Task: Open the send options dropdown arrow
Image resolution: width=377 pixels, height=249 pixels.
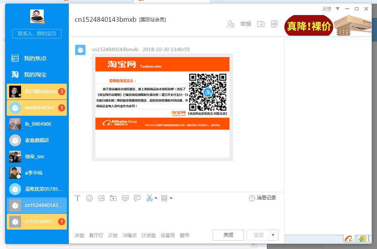Action: point(273,235)
